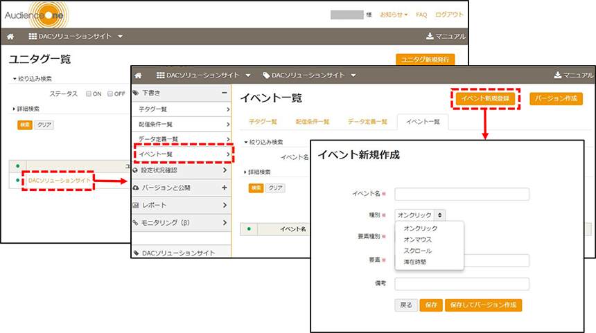The width and height of the screenshot is (596, 333).
Task: Expand 詳細検索 in the イベント一覧 window
Action: 257,172
